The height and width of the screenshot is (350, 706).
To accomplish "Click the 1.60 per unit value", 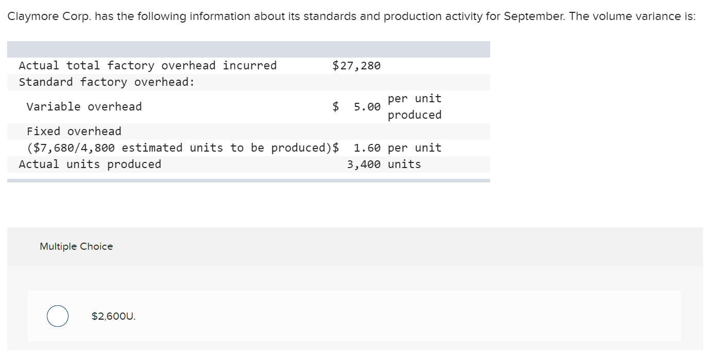I will tap(398, 148).
